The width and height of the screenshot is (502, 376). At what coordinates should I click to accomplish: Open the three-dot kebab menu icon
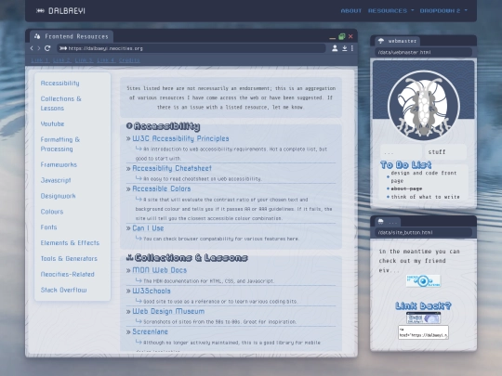(x=352, y=48)
